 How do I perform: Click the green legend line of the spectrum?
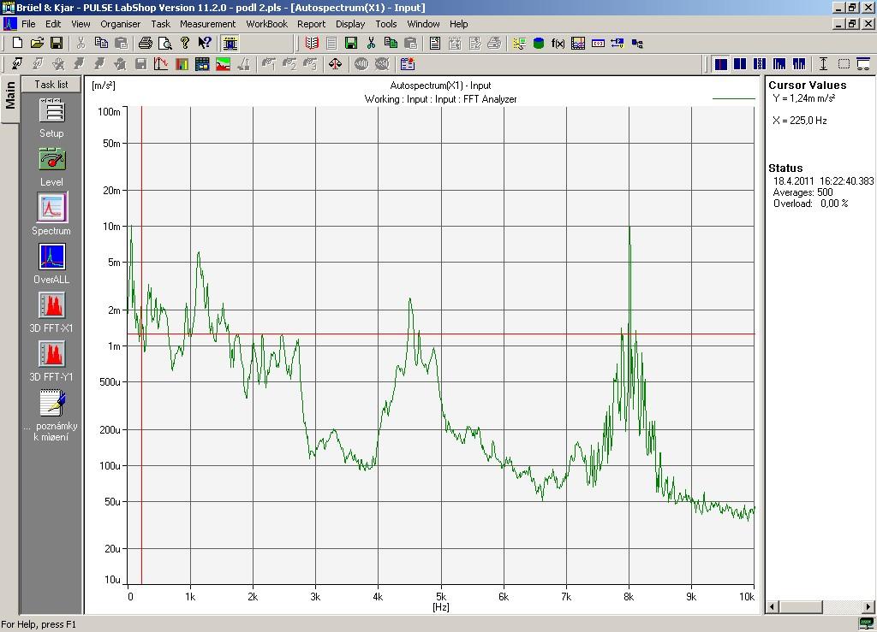pos(733,99)
